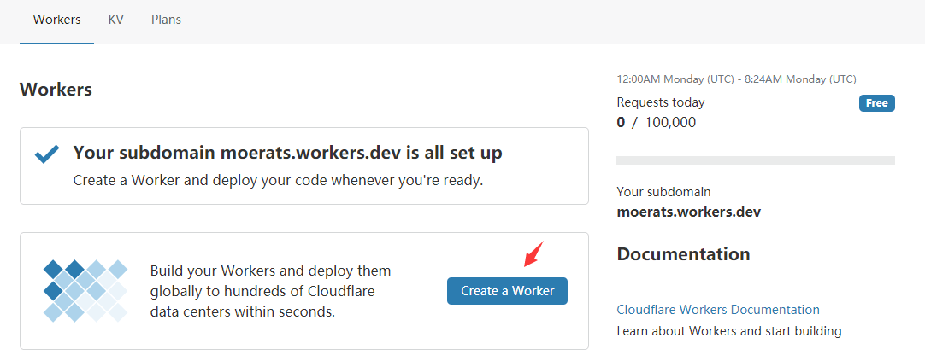Click the subdomain all set up message

[x=287, y=154]
